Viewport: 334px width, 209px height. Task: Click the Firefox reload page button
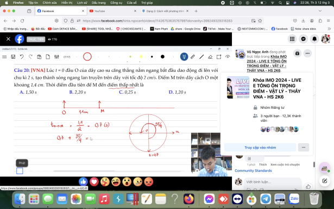[22, 21]
